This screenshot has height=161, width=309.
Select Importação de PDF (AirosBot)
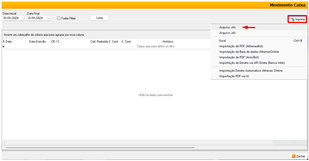(x=239, y=57)
